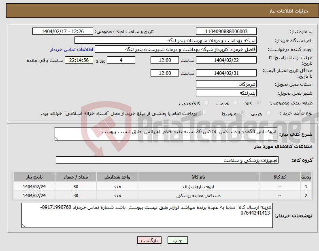Click the price validity time 12:00 field
The image size is (319, 251).
165,73
